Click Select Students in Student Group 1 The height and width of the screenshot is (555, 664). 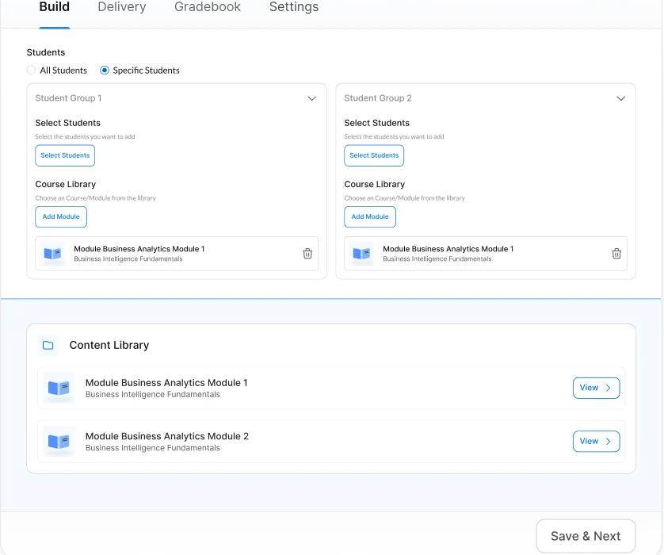(65, 155)
